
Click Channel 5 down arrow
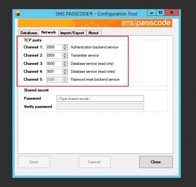tap(65, 81)
